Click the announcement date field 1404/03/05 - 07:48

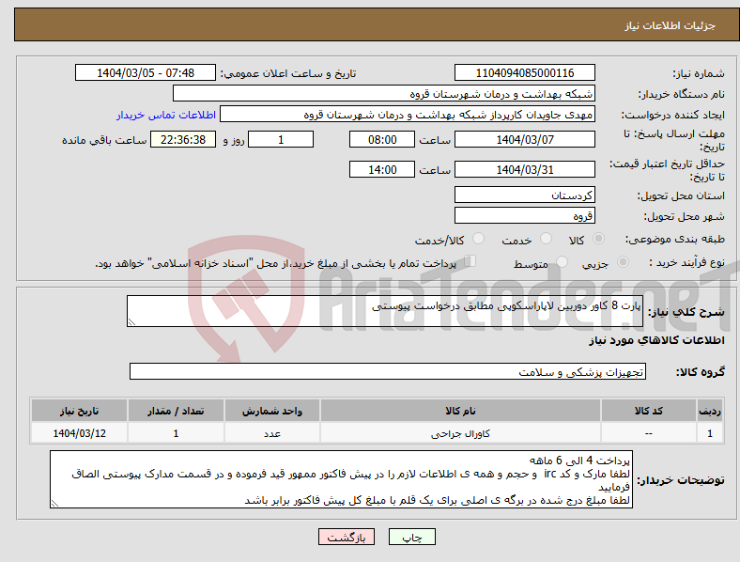(146, 72)
